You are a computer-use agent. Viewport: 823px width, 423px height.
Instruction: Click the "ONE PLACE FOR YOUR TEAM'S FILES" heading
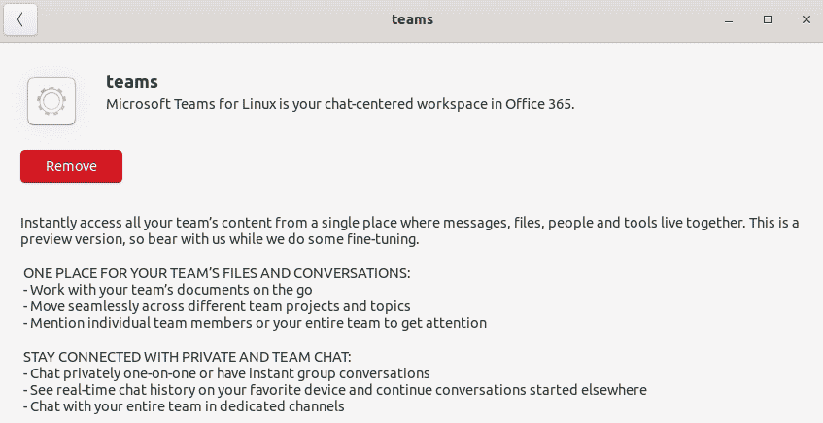[217, 273]
